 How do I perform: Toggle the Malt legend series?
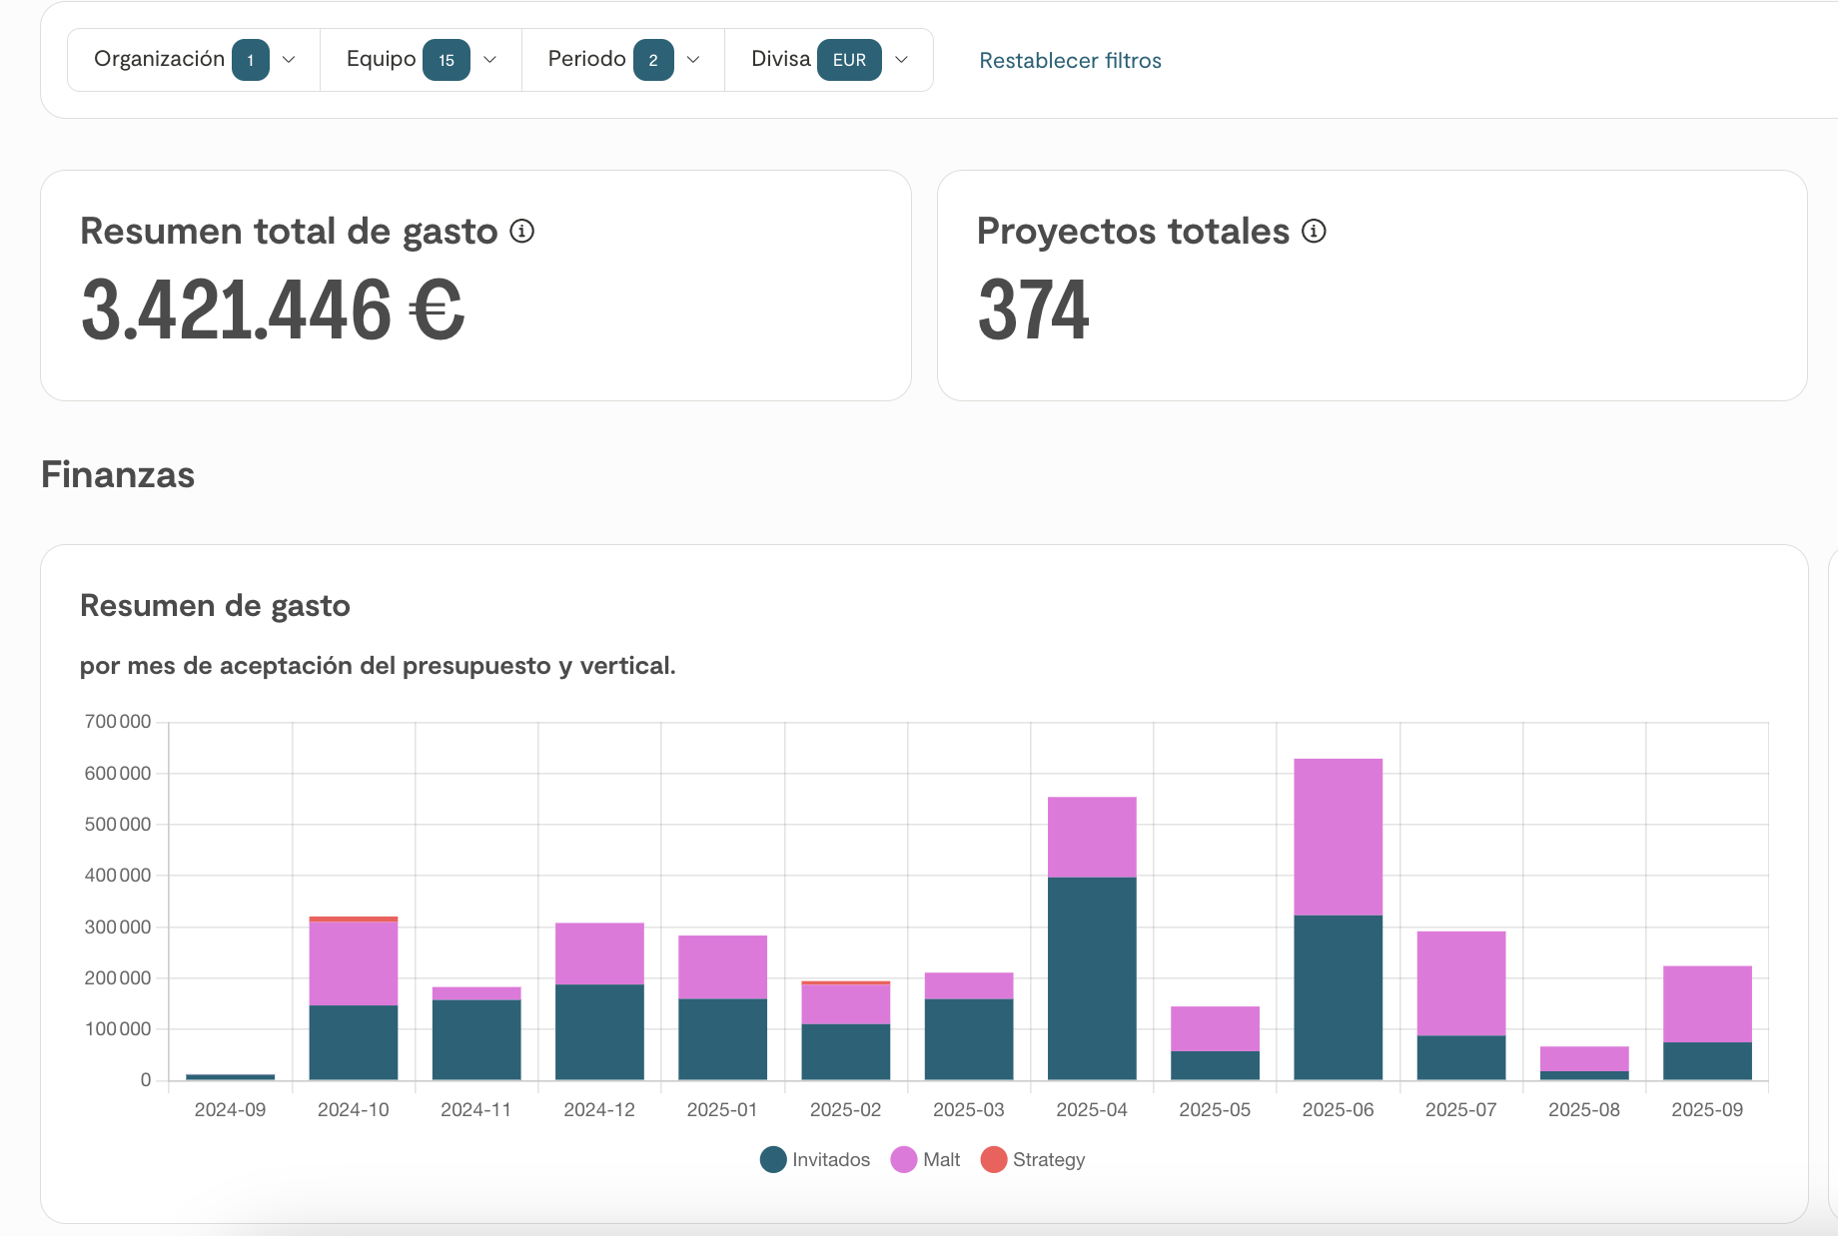click(x=925, y=1159)
